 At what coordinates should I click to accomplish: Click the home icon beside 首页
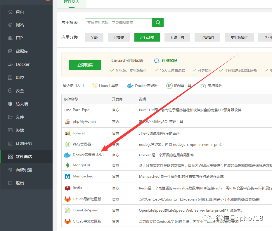[x=10, y=12]
